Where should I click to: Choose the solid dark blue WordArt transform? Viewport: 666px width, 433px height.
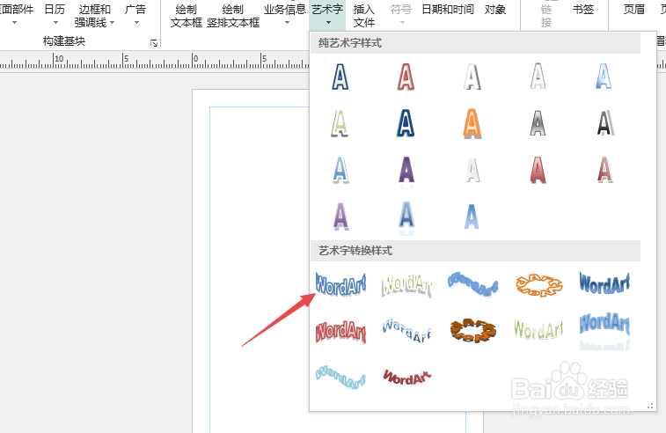pos(604,283)
